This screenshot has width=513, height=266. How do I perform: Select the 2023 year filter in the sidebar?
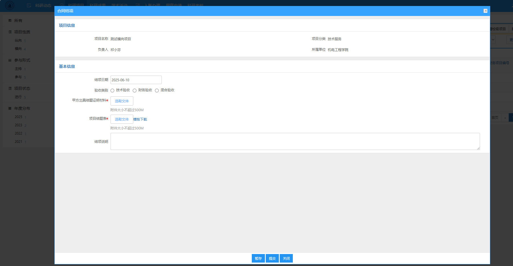19,125
